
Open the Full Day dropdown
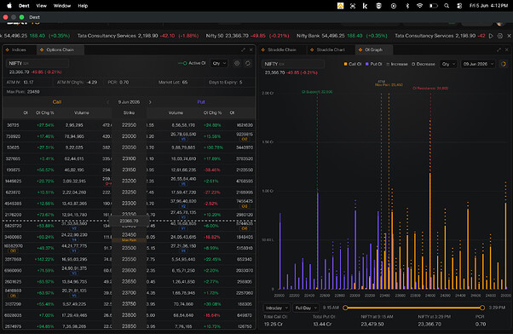(306, 308)
